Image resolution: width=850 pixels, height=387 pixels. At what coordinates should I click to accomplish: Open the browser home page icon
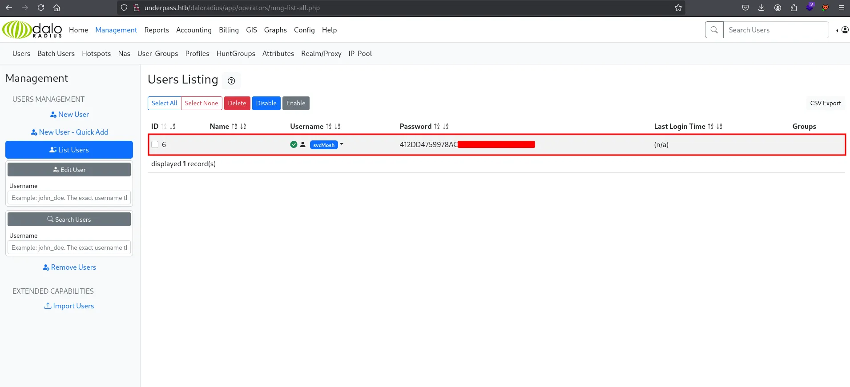coord(56,8)
